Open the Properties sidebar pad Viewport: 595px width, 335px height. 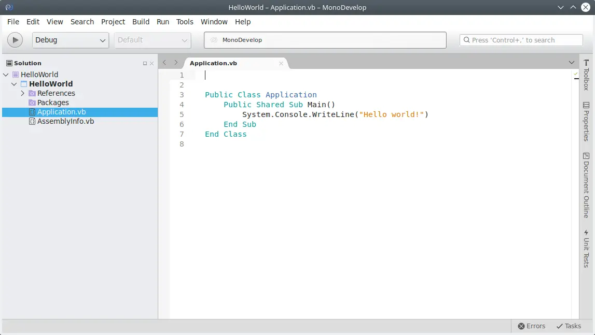[x=587, y=121]
